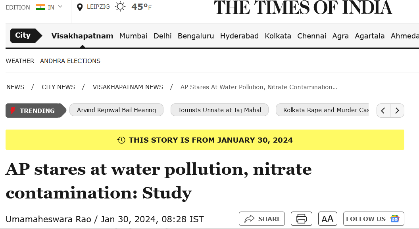The height and width of the screenshot is (229, 419).
Task: Click the sun weather icon
Action: (x=120, y=7)
